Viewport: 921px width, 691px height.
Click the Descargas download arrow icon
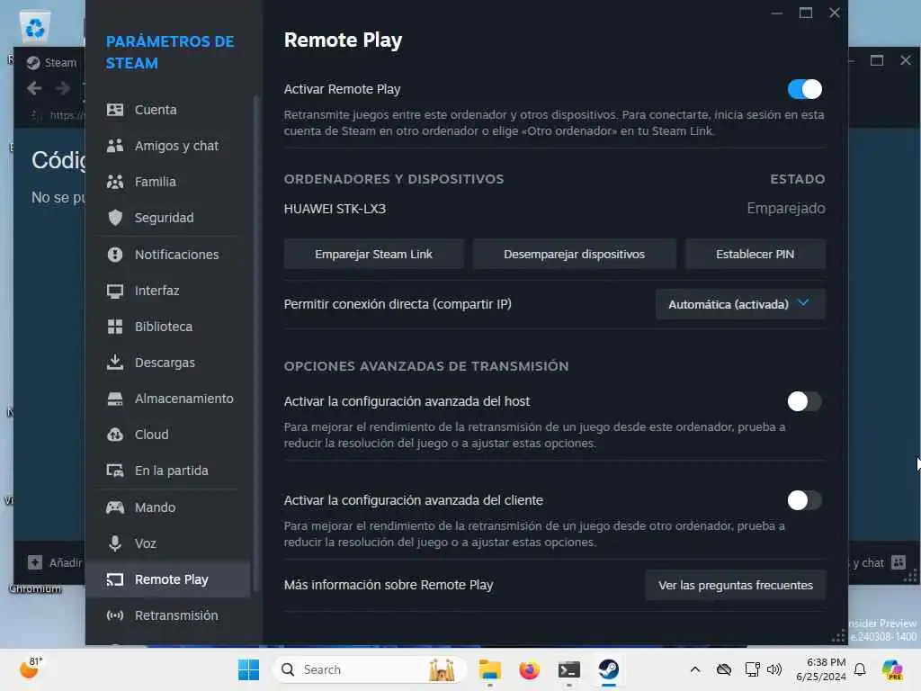[x=115, y=363]
